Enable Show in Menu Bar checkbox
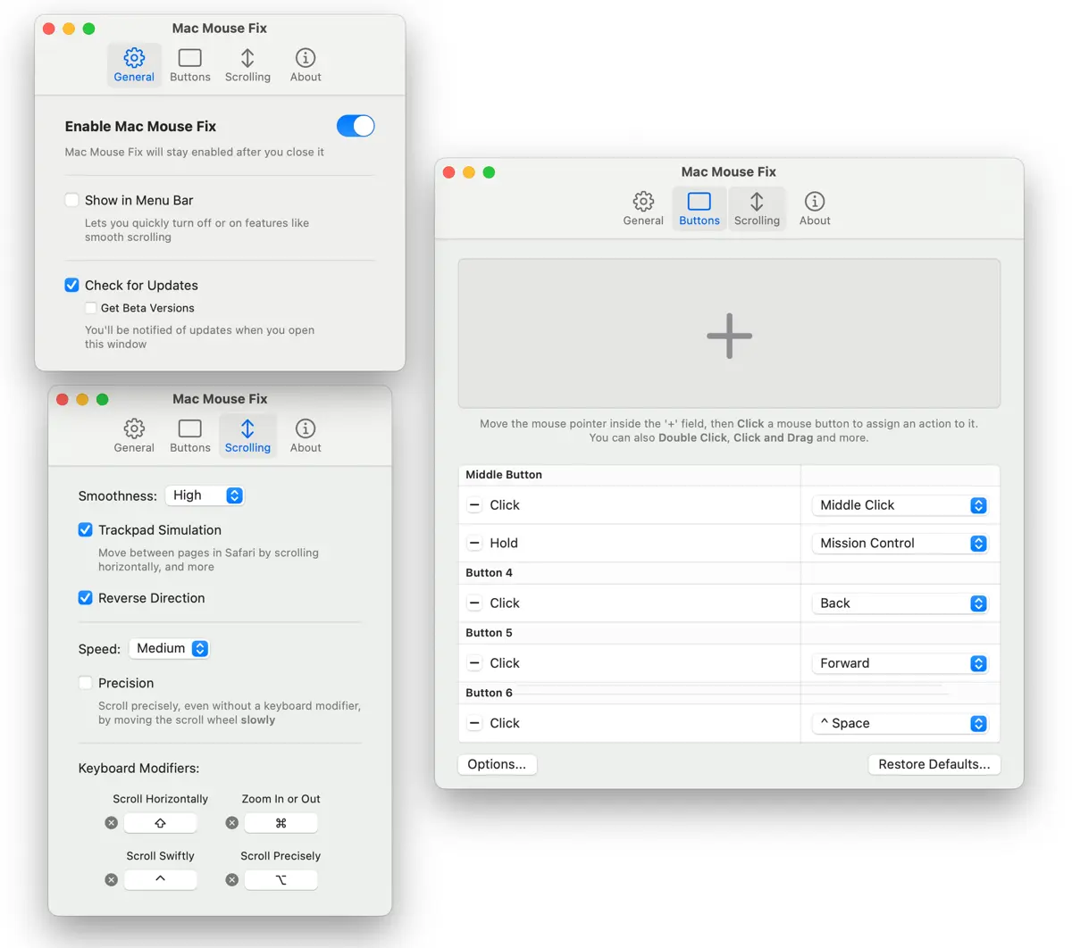This screenshot has width=1072, height=948. 72,200
